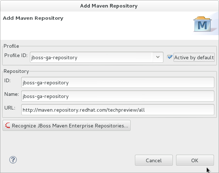This screenshot has width=219, height=173.
Task: Click the Name label
Action: tap(12, 94)
